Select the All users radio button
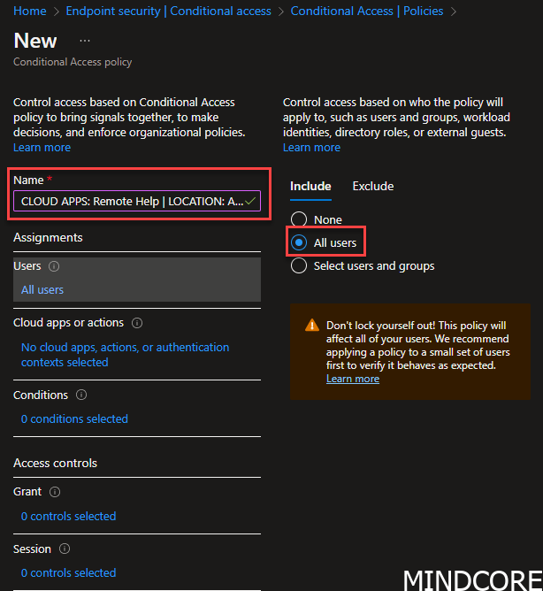Screen dimensions: 543x591 [299, 242]
